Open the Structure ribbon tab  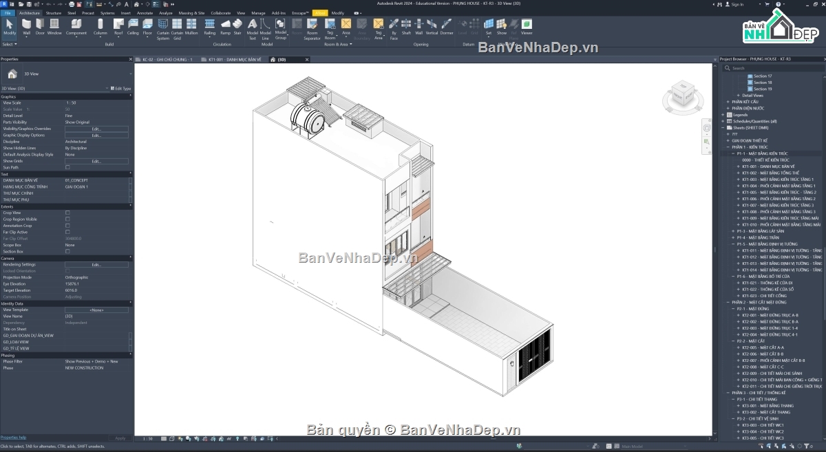tap(53, 13)
